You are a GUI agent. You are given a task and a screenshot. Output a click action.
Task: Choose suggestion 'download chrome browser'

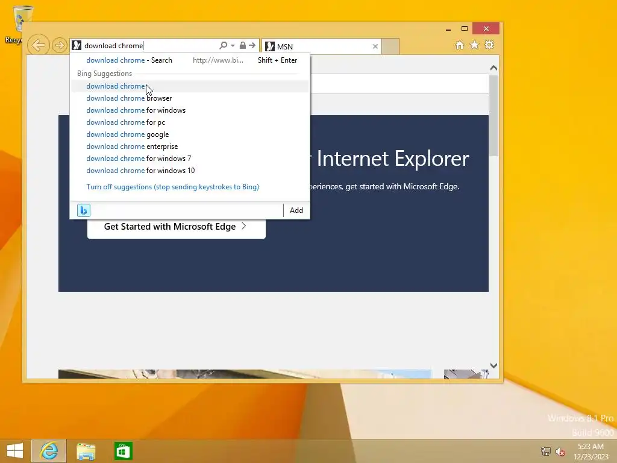pyautogui.click(x=190, y=98)
